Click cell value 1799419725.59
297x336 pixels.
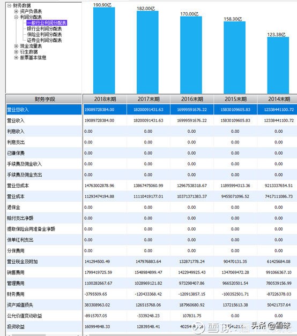98,272
